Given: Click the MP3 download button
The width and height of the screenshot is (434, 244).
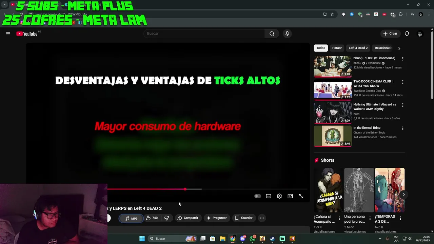Looking at the screenshot, I should pos(131,218).
